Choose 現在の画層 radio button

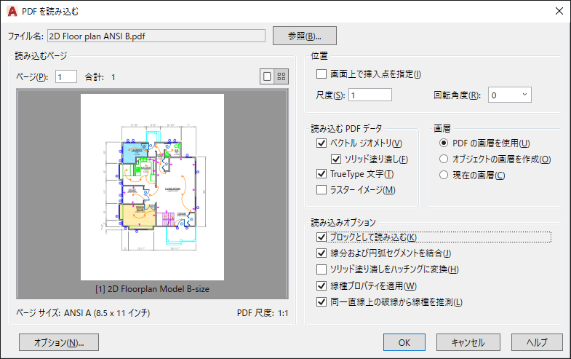click(x=444, y=175)
